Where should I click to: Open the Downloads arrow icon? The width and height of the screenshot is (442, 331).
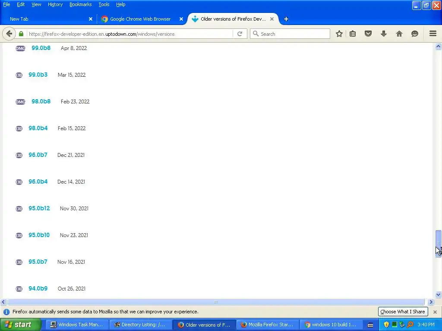(x=384, y=34)
